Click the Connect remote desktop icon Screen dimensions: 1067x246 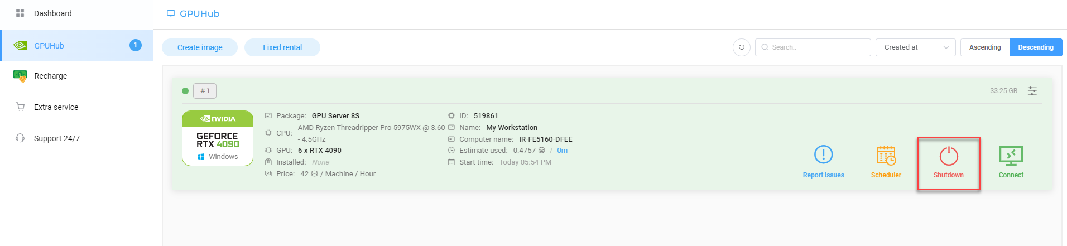coord(1011,157)
